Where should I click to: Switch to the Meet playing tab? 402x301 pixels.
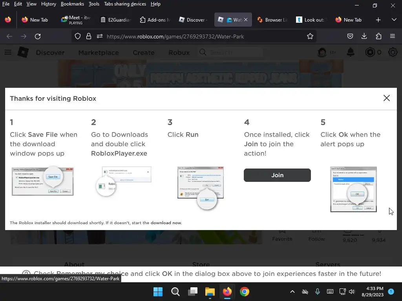76,20
